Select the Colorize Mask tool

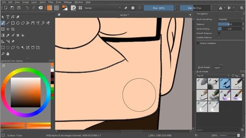13,35
